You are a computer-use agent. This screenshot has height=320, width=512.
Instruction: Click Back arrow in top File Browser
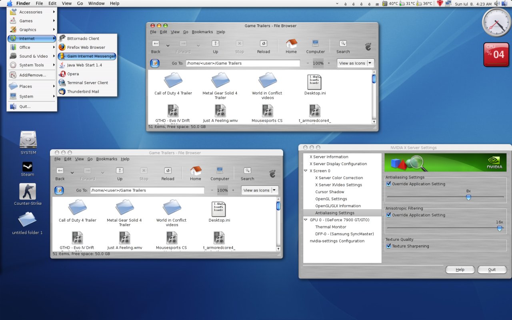(156, 46)
